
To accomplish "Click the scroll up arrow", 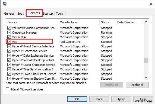I will point(146,21).
